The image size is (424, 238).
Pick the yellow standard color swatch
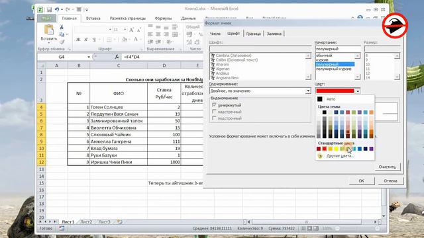pos(336,149)
